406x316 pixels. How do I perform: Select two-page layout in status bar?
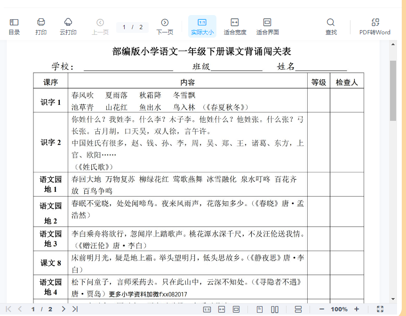[275, 309]
